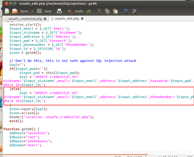Create a new document with the toolbar icon
This screenshot has height=157, width=194.
[7, 11]
